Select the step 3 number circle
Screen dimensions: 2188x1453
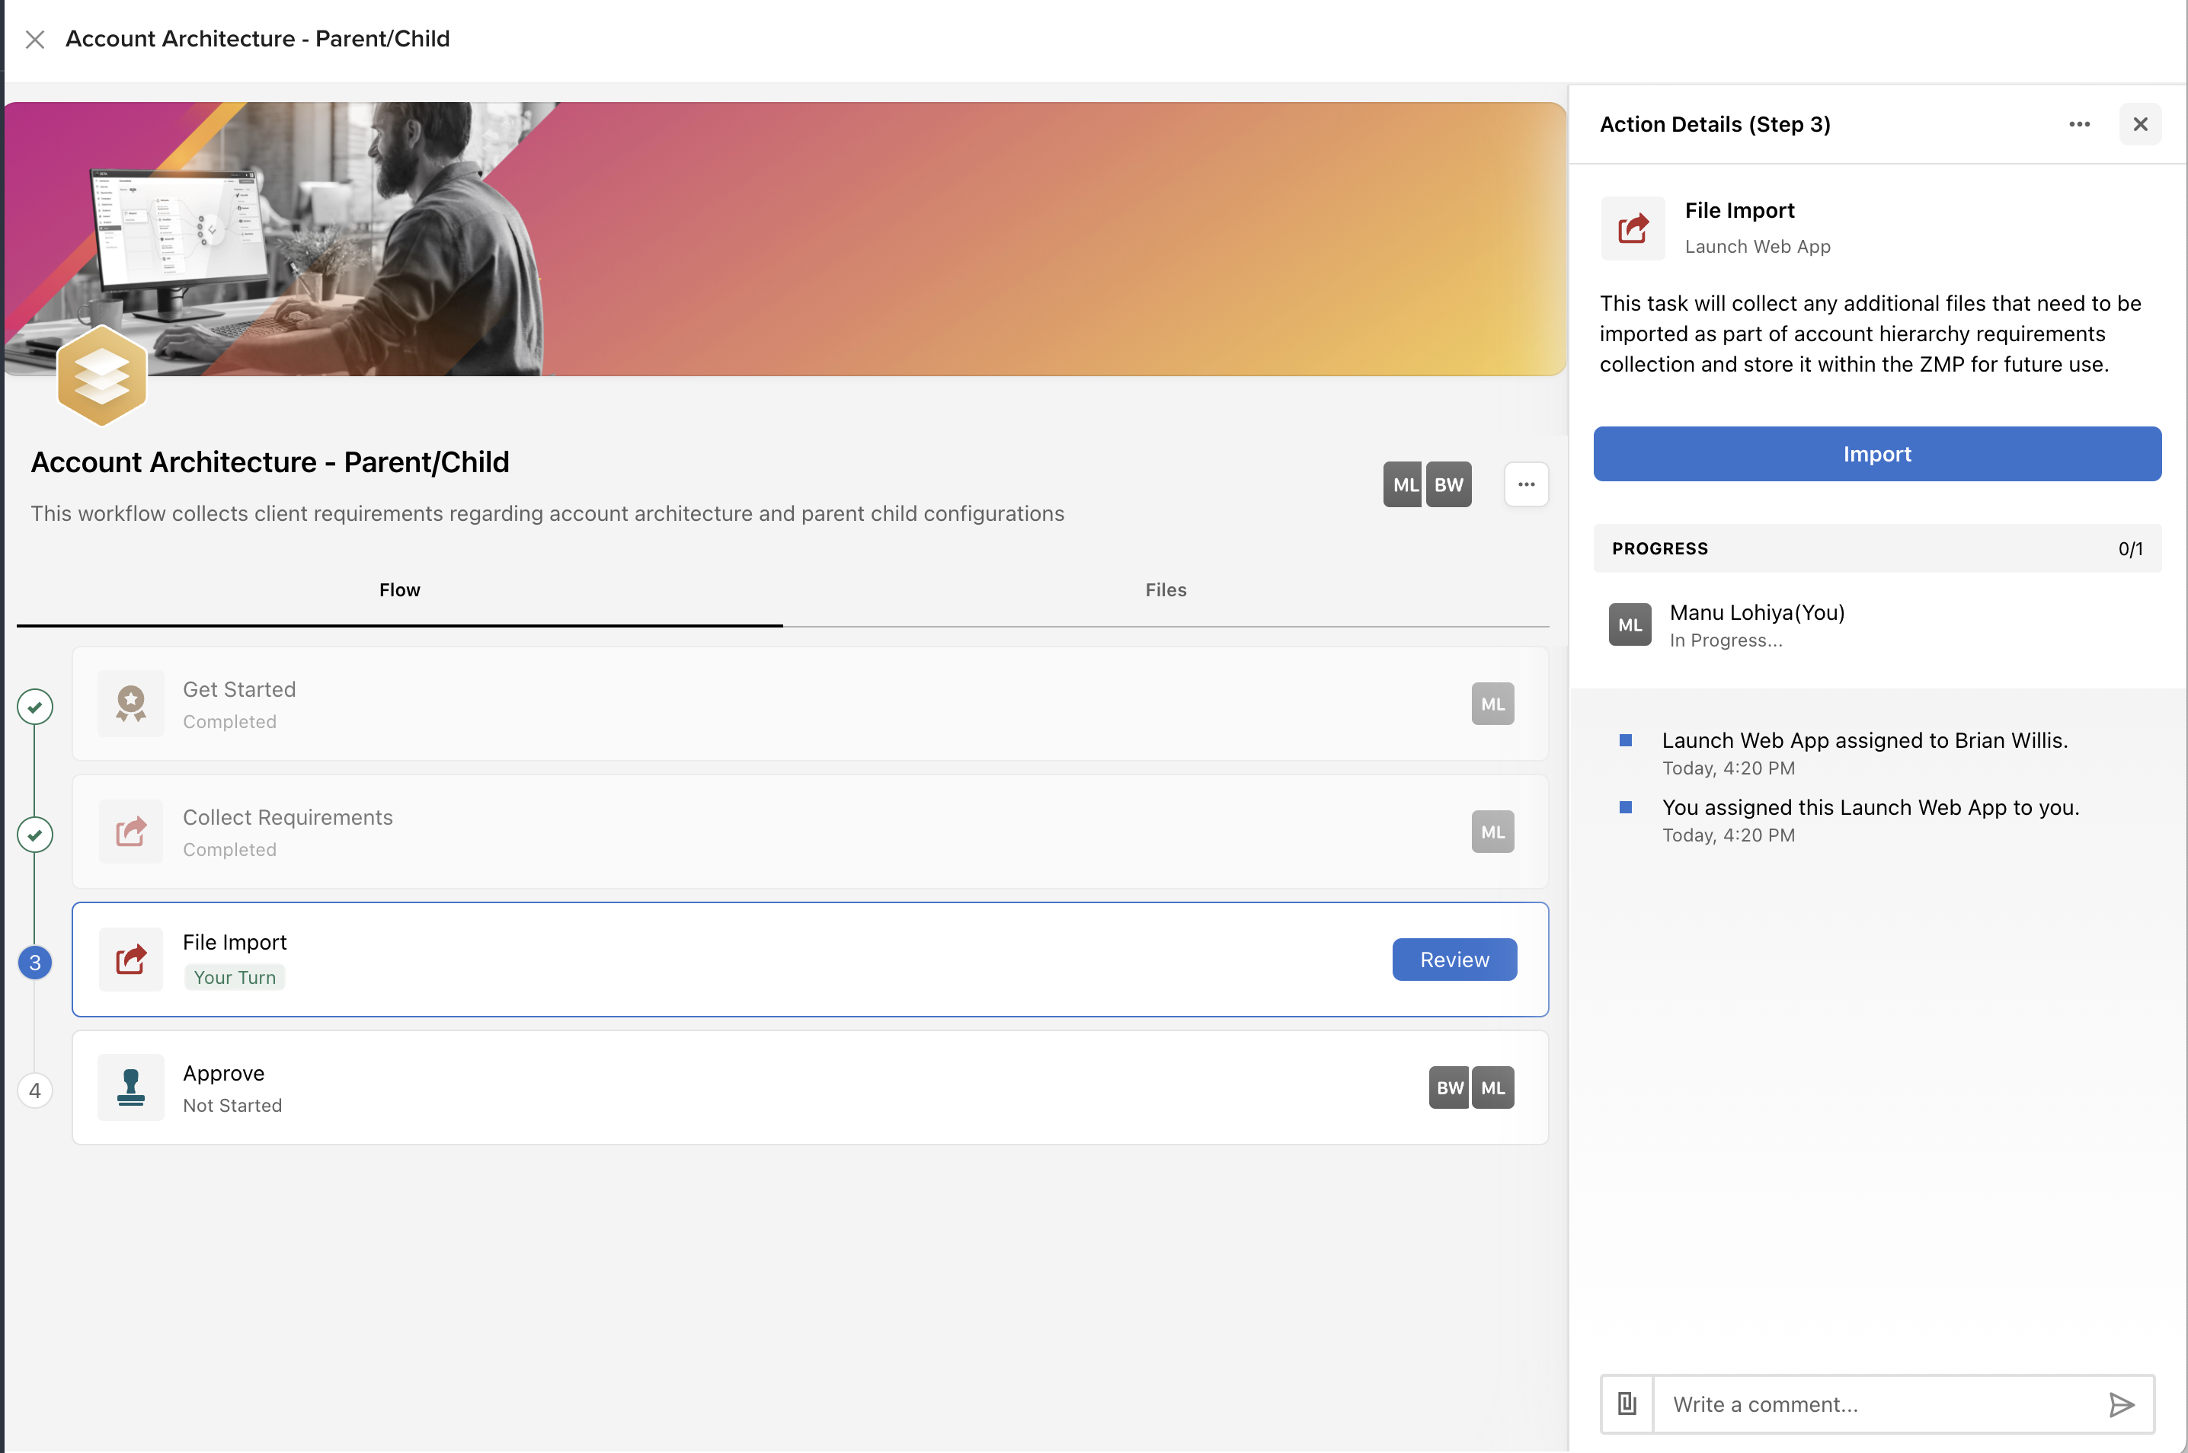click(35, 963)
